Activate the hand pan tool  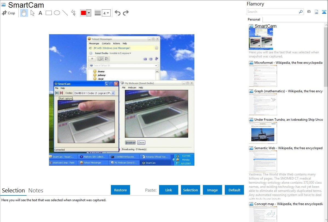click(x=24, y=13)
